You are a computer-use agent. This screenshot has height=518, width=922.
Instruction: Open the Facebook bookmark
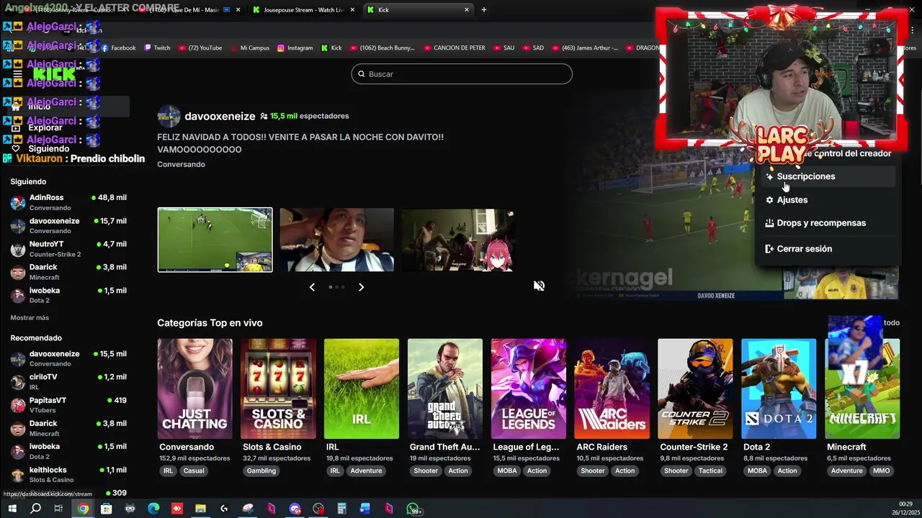point(118,47)
